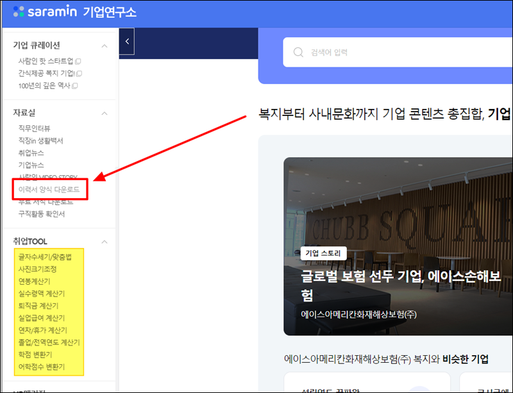Open 퇴직금 계산기

pos(38,306)
